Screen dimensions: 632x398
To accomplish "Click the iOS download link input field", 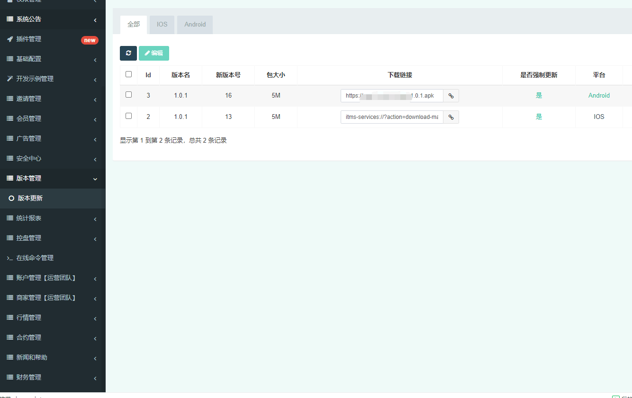I will [392, 117].
